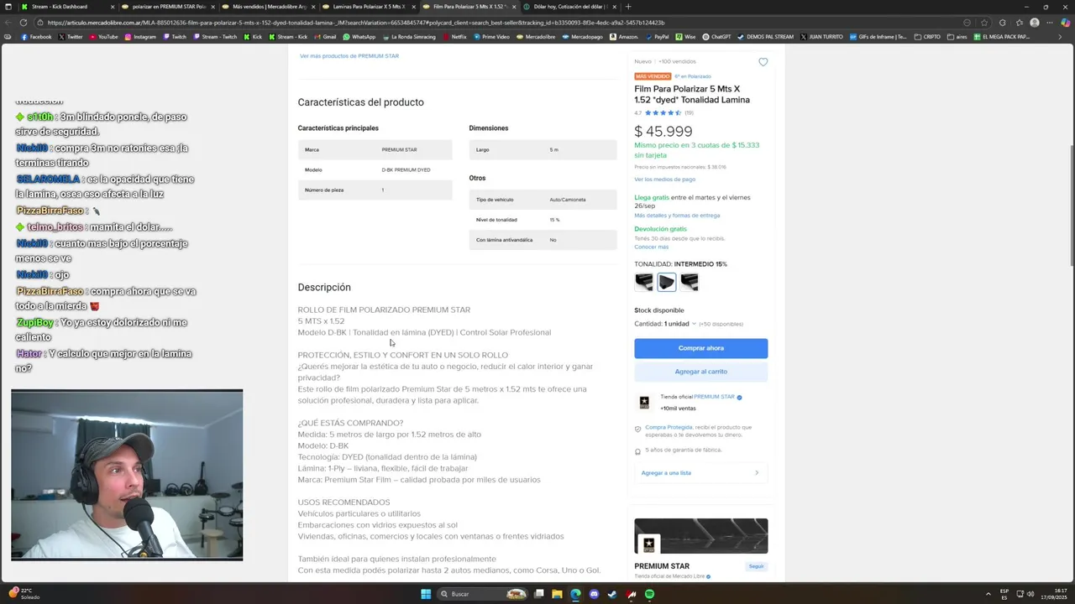Select third tonalidad swatch
The image size is (1075, 604).
pyautogui.click(x=690, y=282)
